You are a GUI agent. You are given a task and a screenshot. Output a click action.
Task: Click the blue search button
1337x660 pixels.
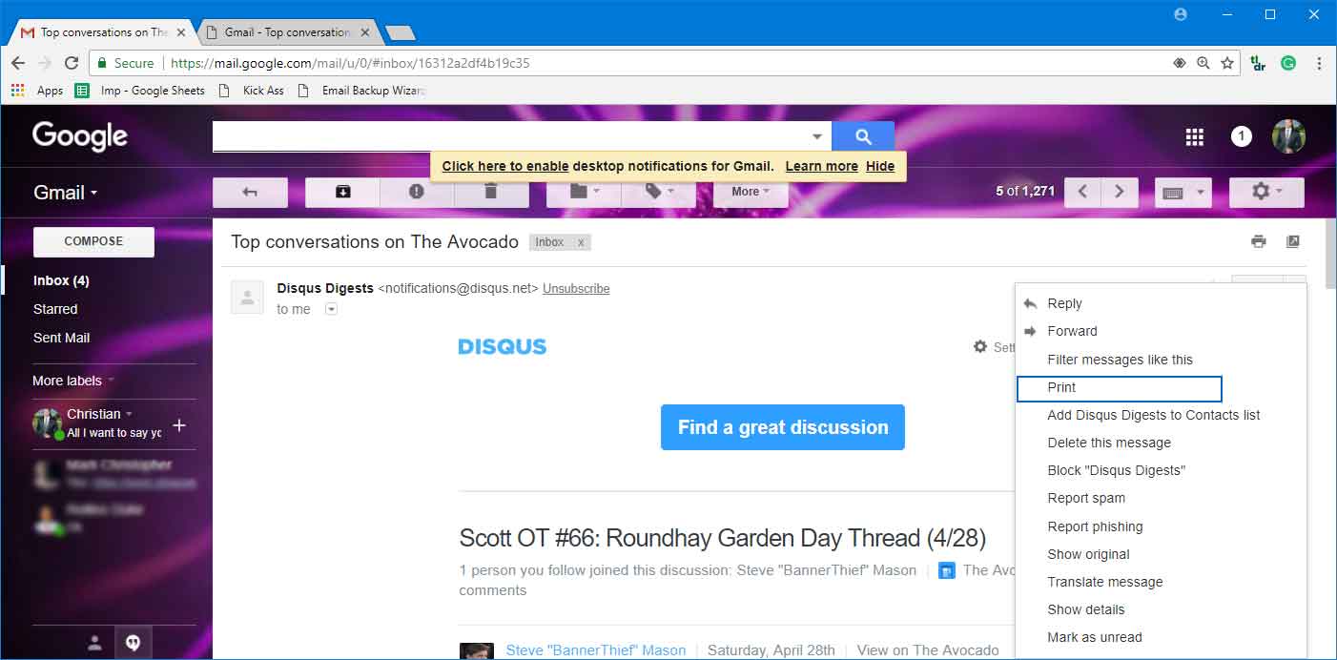tap(863, 136)
